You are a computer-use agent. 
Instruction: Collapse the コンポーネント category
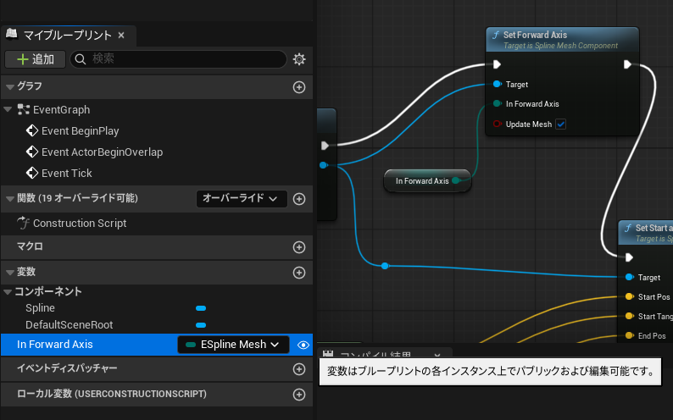(8, 292)
